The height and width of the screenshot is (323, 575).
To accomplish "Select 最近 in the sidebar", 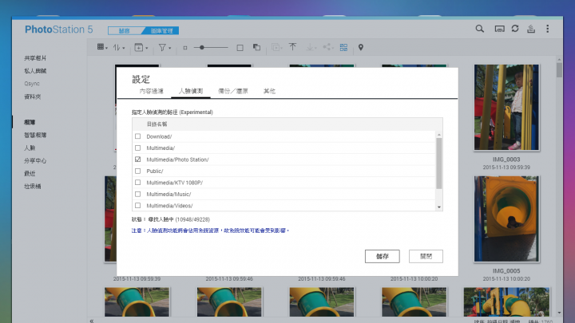I will (x=30, y=174).
